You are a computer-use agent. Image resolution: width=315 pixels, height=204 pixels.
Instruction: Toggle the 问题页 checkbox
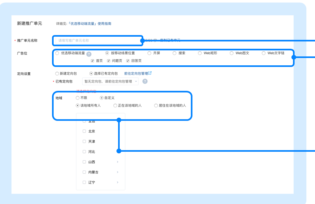(x=109, y=61)
